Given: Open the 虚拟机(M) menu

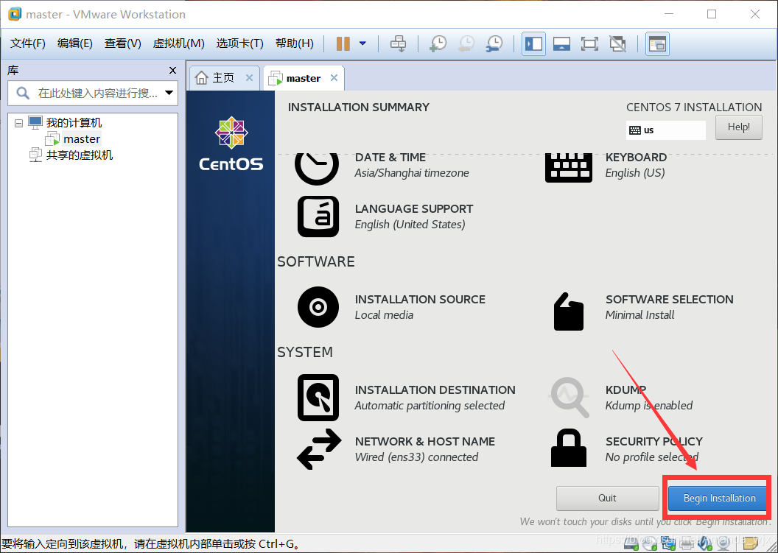Looking at the screenshot, I should coord(178,43).
